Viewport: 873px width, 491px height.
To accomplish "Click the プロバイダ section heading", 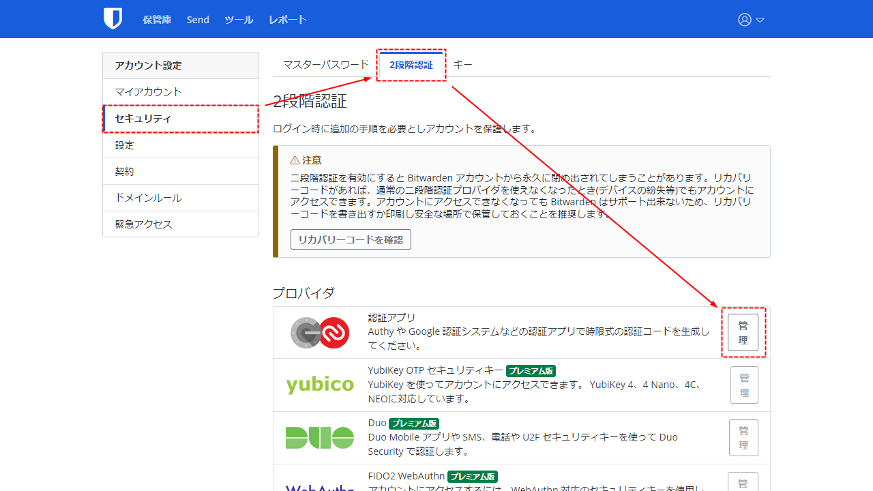I will point(304,293).
